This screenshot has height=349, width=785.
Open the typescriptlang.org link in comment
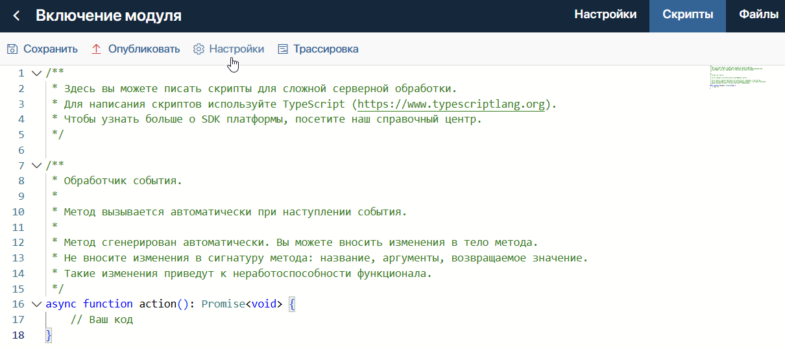tap(452, 104)
